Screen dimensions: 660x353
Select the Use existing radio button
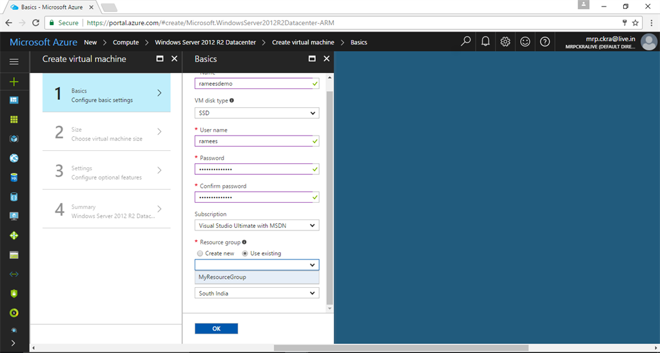(x=245, y=253)
